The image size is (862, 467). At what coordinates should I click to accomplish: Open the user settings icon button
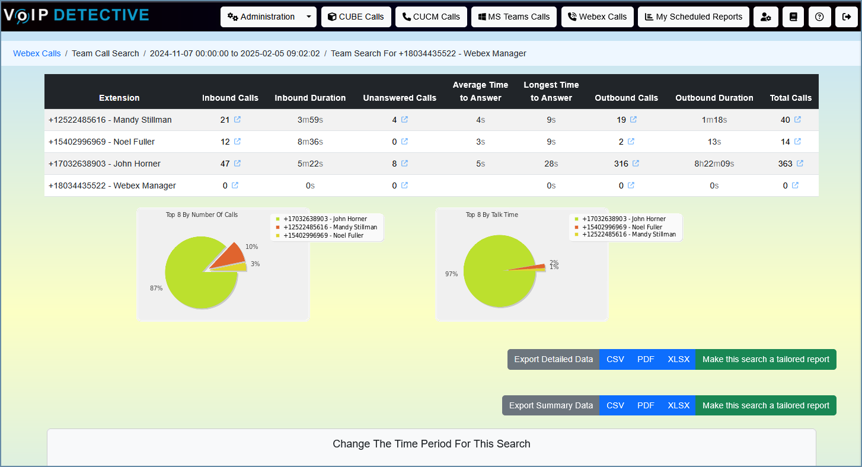pos(766,17)
